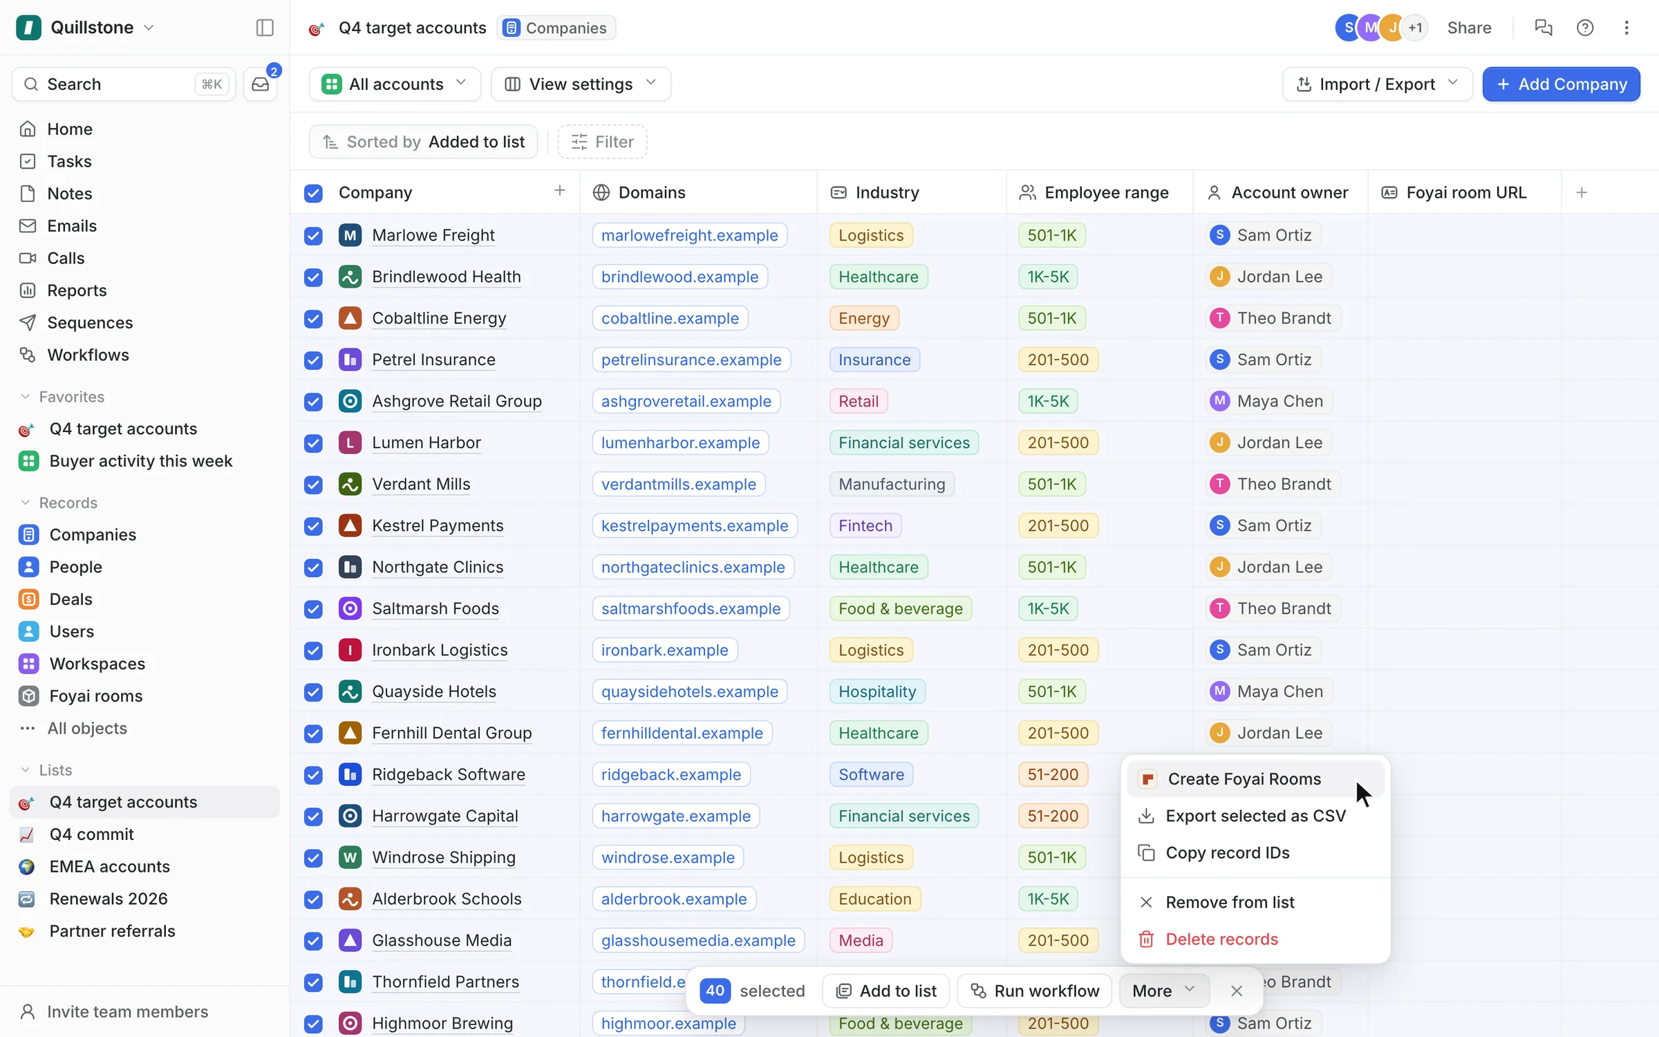Click Invite team members
Screen dimensions: 1659x1037
click(x=127, y=1011)
